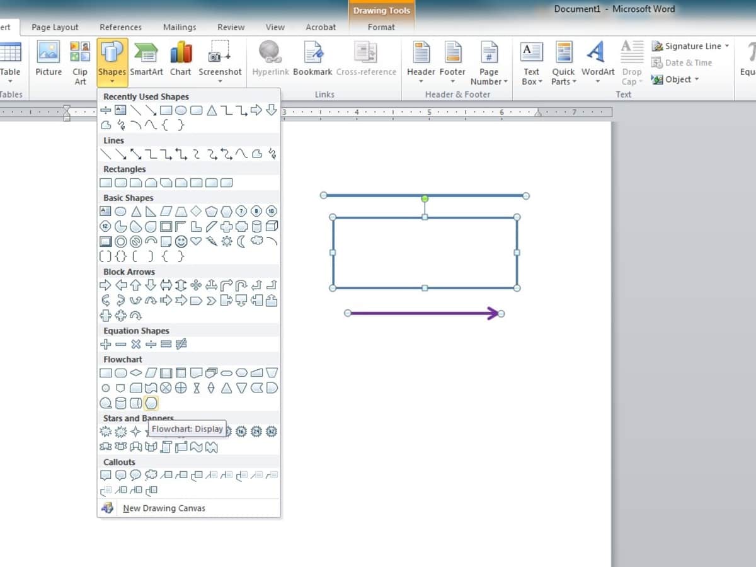This screenshot has width=756, height=567.
Task: Click the green rotation handle on rectangle
Action: tap(425, 198)
